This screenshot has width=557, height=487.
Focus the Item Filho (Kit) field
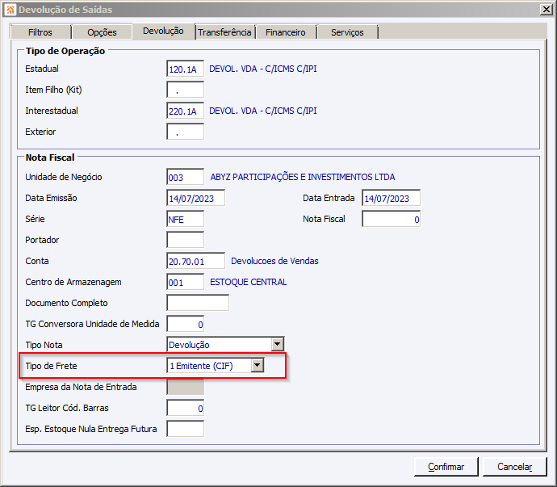185,90
